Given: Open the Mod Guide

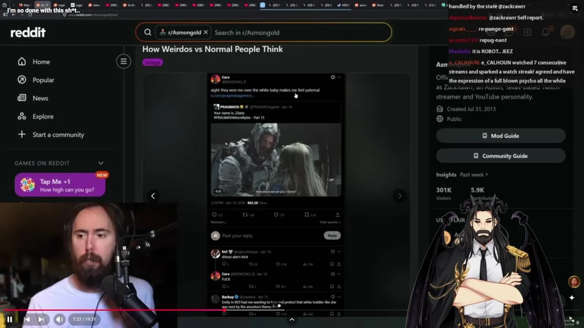Looking at the screenshot, I should tap(501, 136).
